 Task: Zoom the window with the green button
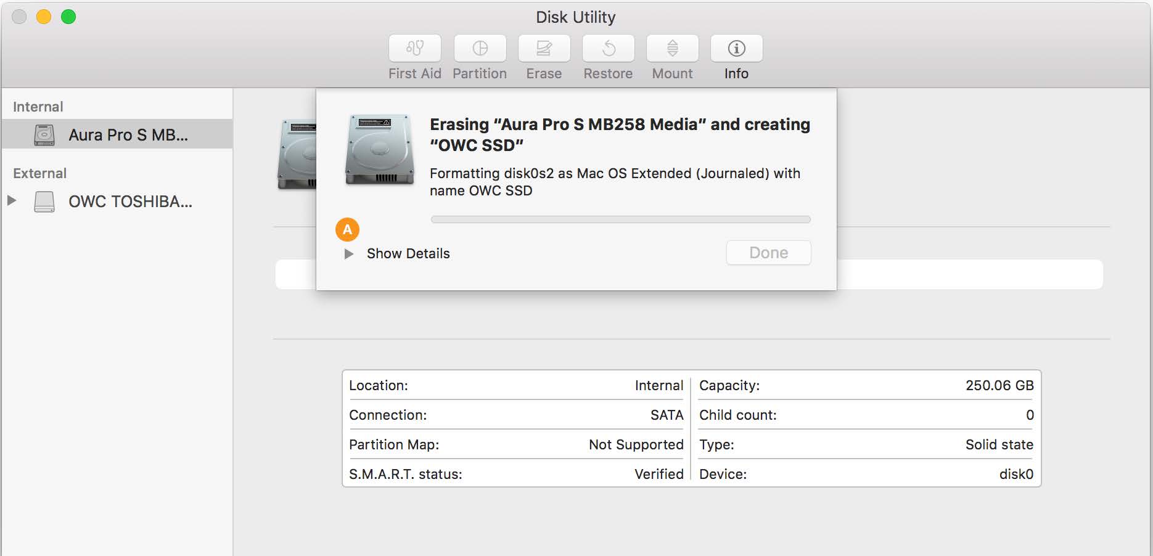click(68, 17)
